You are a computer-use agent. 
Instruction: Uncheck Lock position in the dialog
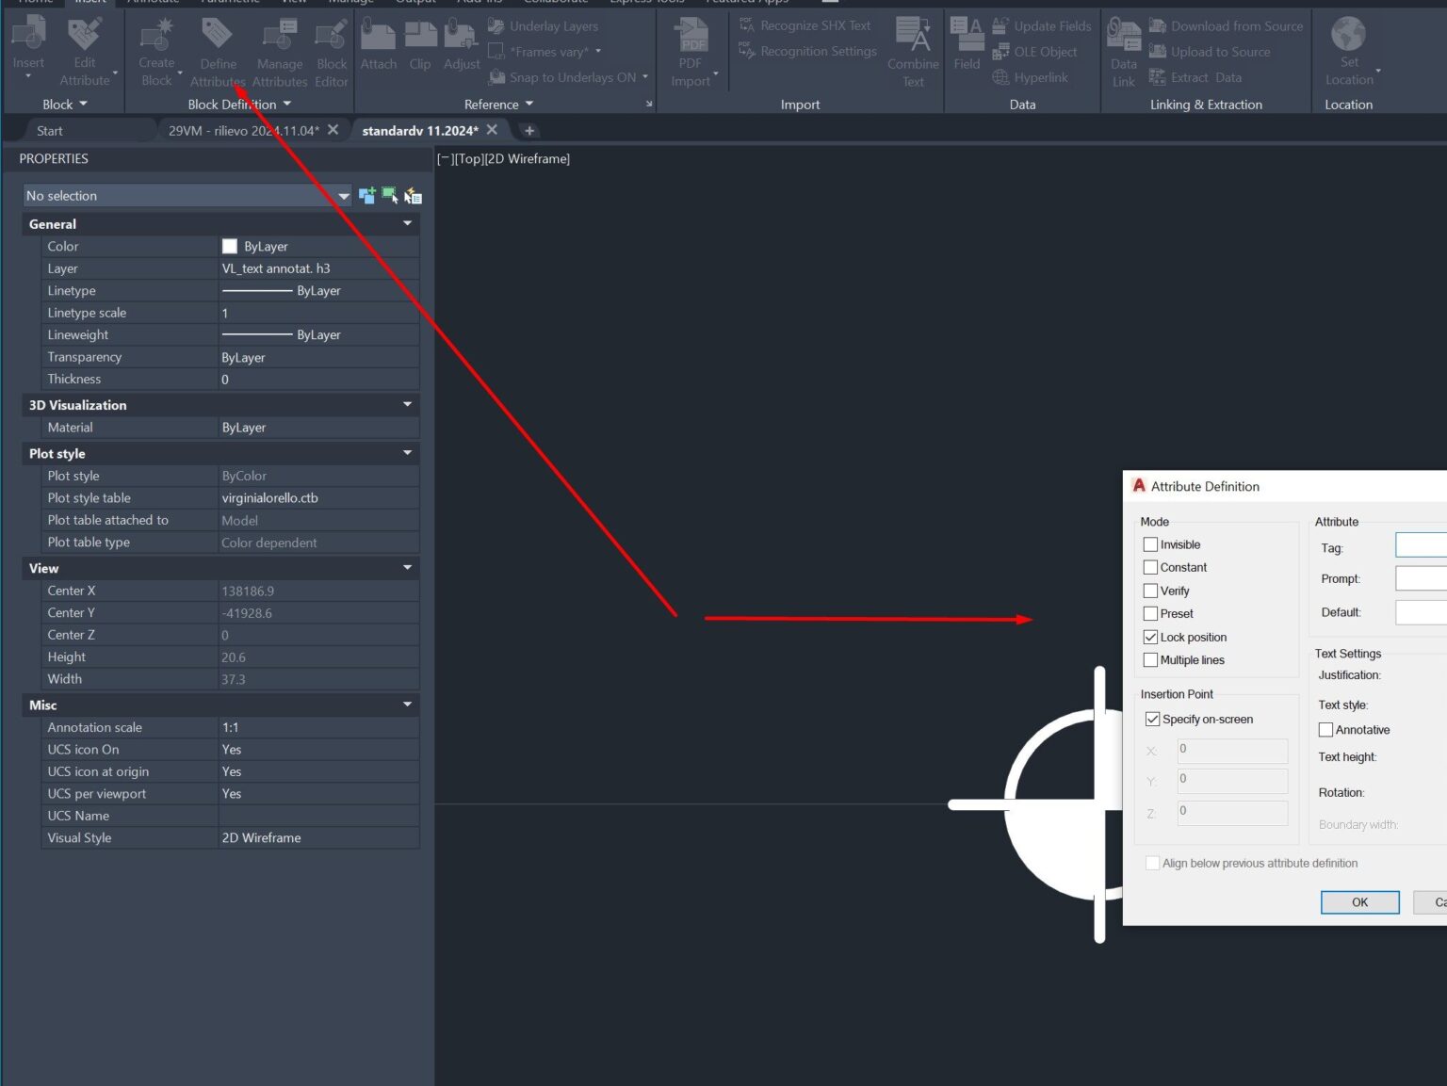click(x=1150, y=637)
